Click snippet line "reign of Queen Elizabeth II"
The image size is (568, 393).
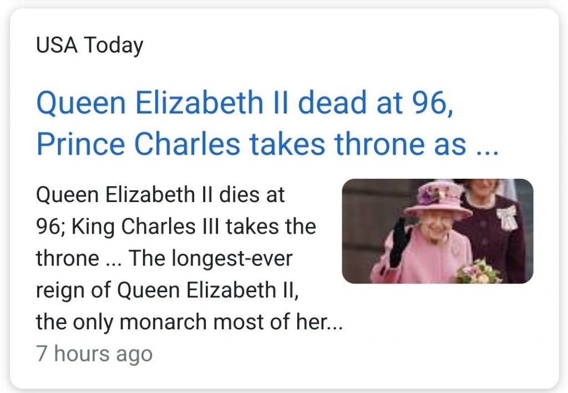[x=166, y=289]
